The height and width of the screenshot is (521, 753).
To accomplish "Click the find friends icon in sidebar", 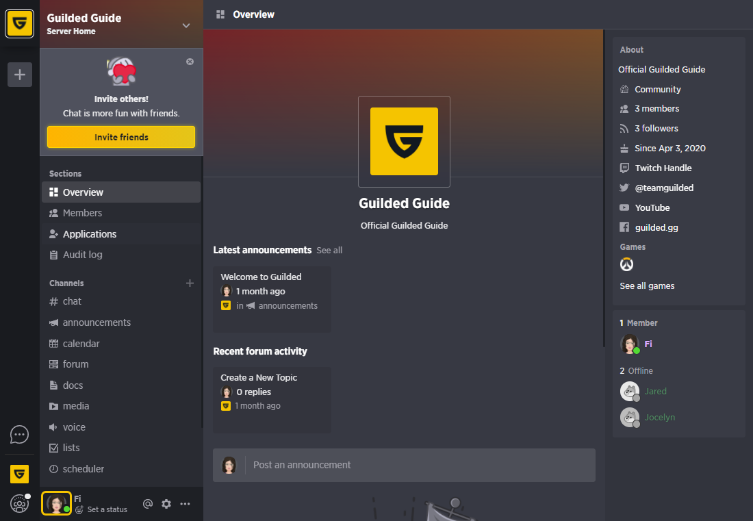I will click(x=19, y=504).
